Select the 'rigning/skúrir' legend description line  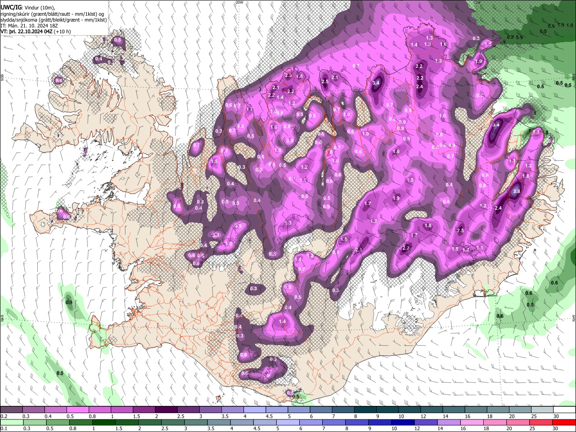[53, 14]
